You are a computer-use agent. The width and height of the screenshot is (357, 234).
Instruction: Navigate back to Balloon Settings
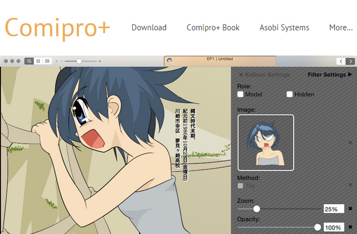click(x=264, y=75)
